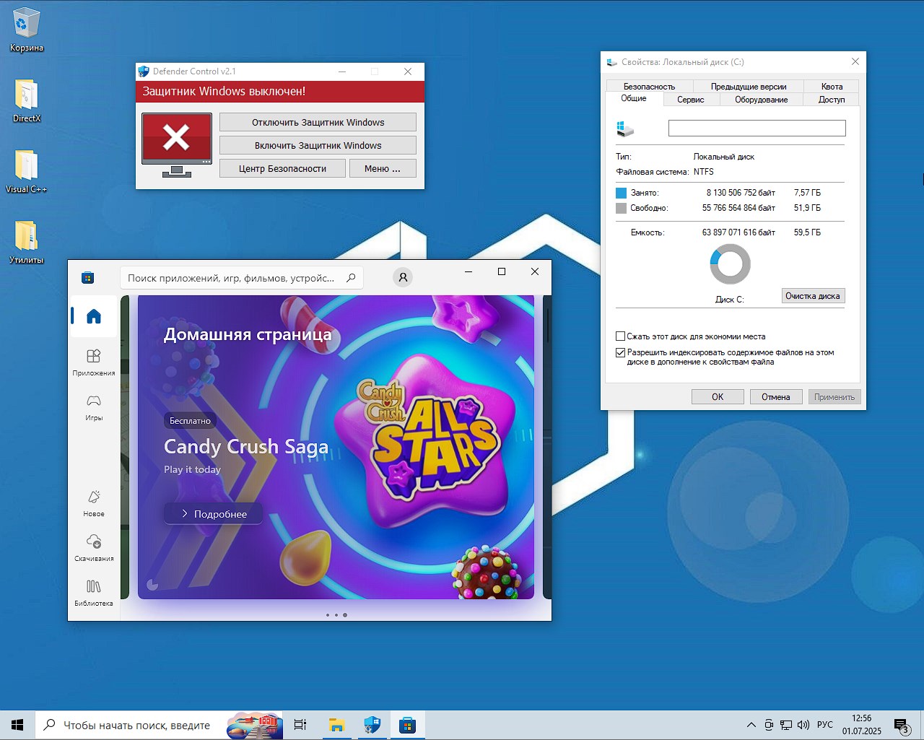Open Корзина recycle bin desktop icon

click(x=27, y=30)
